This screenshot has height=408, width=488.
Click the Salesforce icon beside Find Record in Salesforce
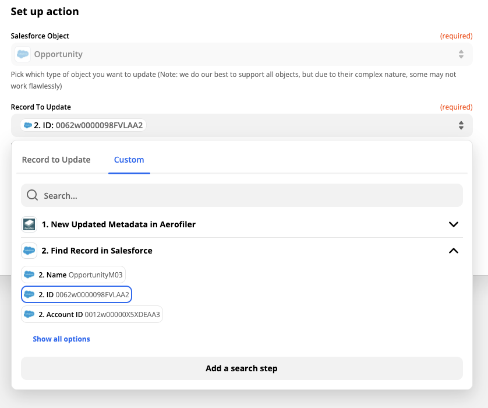(29, 251)
